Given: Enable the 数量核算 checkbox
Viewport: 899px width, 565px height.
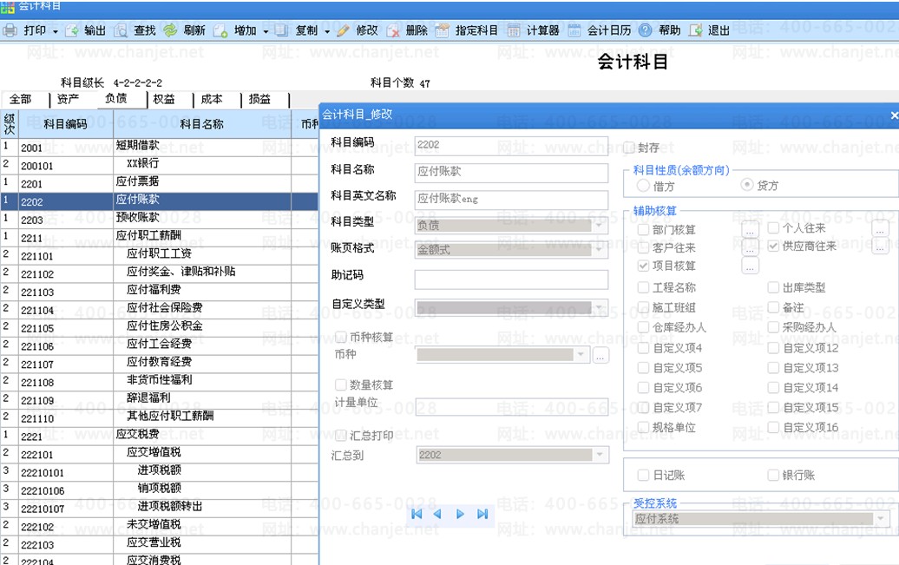Looking at the screenshot, I should (x=340, y=384).
